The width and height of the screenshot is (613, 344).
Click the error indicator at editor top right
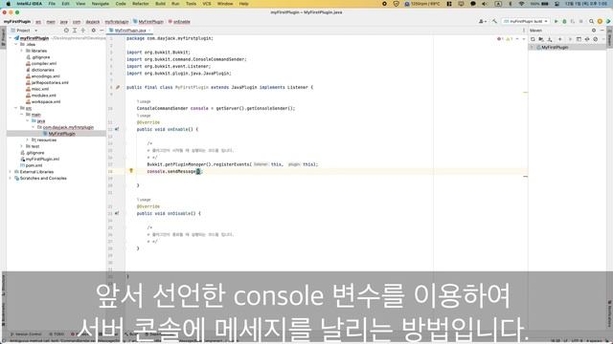tap(499, 39)
